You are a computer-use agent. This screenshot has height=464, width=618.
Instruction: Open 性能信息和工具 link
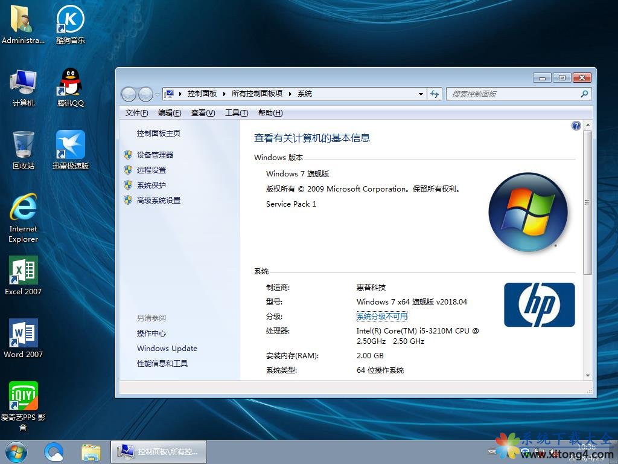(162, 363)
